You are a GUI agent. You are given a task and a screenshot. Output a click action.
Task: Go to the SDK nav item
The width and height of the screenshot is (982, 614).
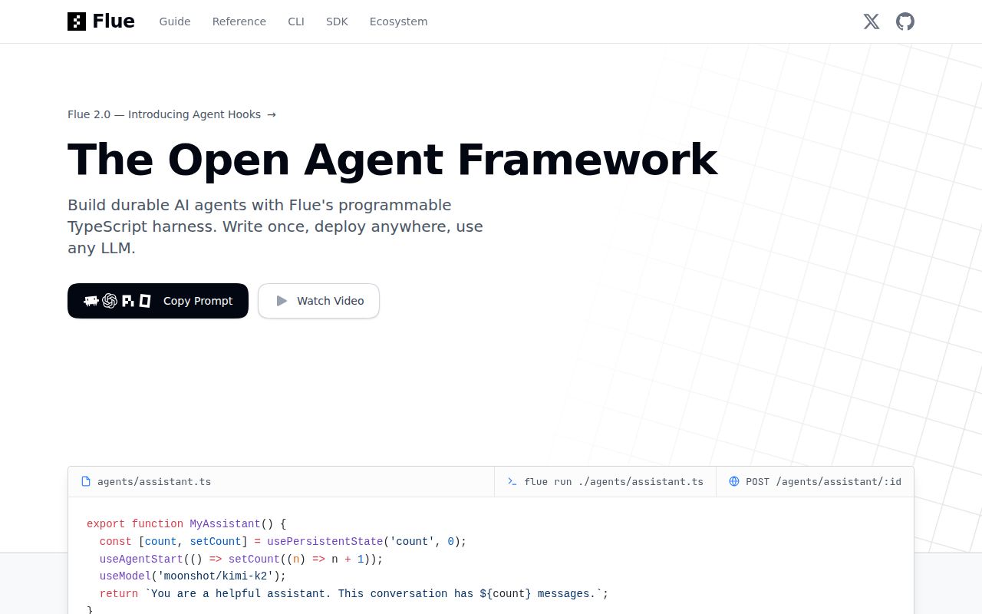[337, 21]
